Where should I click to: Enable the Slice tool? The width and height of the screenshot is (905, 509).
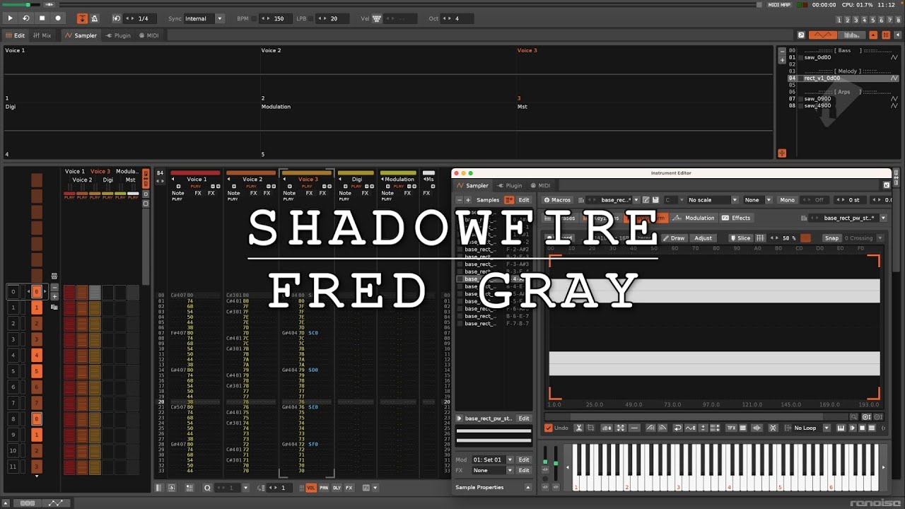[x=740, y=238]
